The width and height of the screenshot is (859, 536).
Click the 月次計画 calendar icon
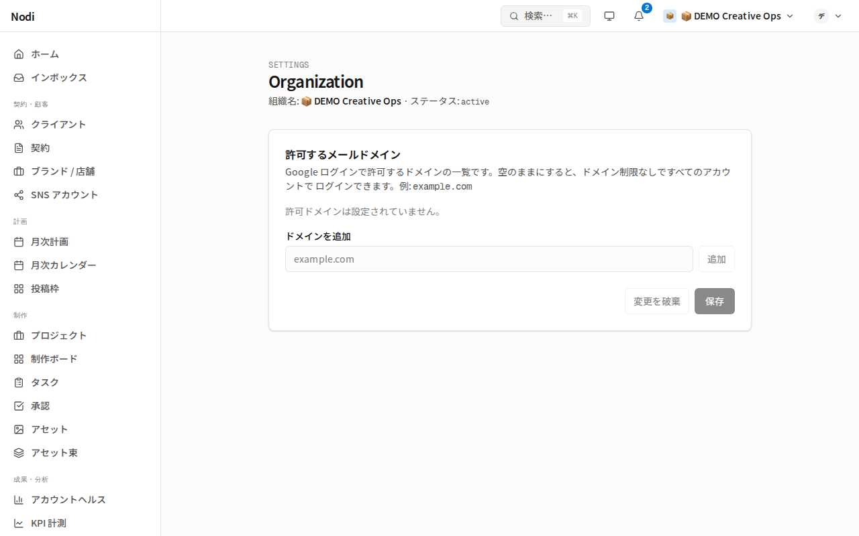point(19,242)
